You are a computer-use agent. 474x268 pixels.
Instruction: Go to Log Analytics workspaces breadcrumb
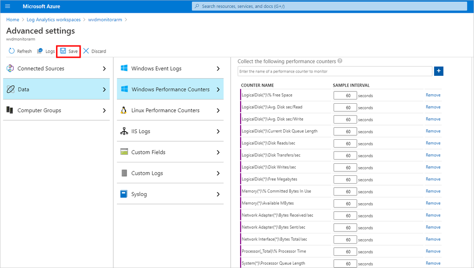tap(54, 19)
